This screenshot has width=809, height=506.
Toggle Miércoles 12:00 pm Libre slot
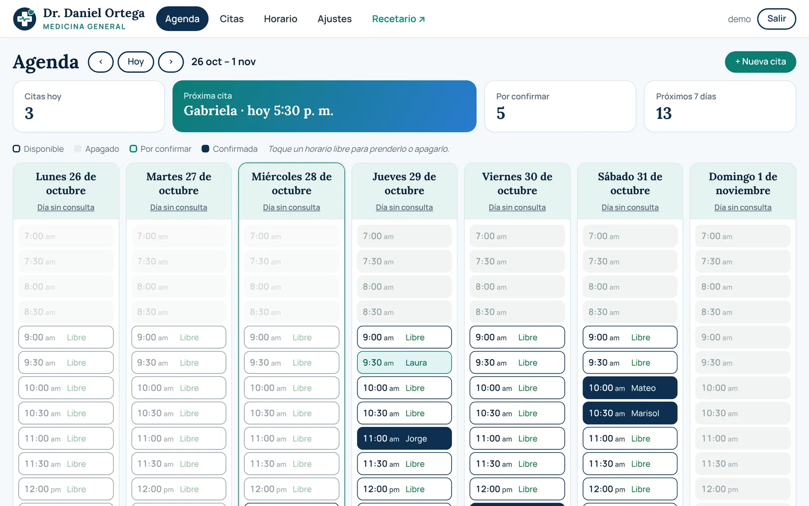291,489
